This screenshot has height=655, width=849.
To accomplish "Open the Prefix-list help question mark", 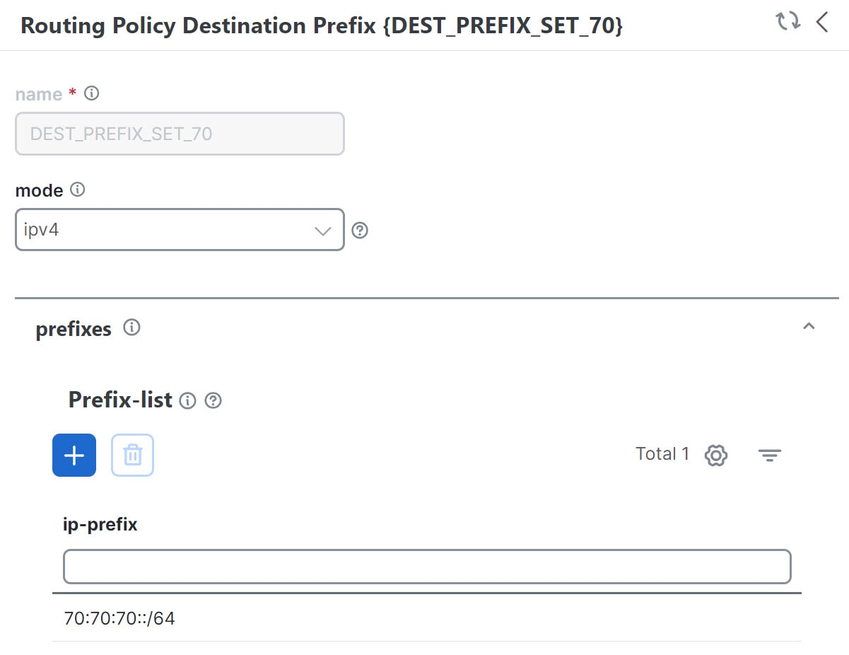I will tap(212, 400).
